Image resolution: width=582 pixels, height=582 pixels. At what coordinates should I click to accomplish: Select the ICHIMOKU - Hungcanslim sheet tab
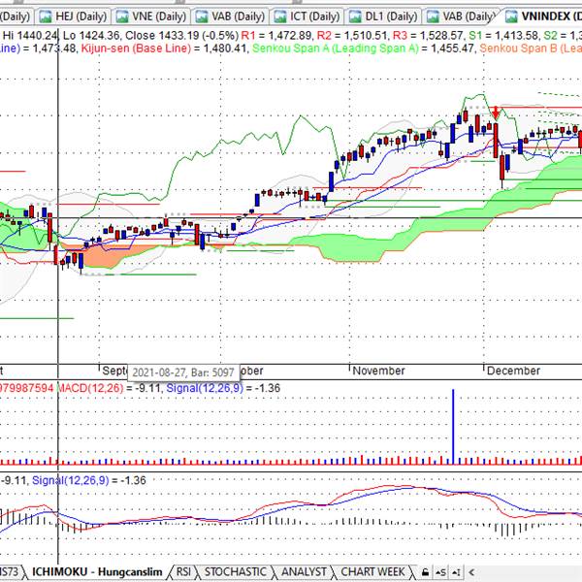(x=97, y=572)
